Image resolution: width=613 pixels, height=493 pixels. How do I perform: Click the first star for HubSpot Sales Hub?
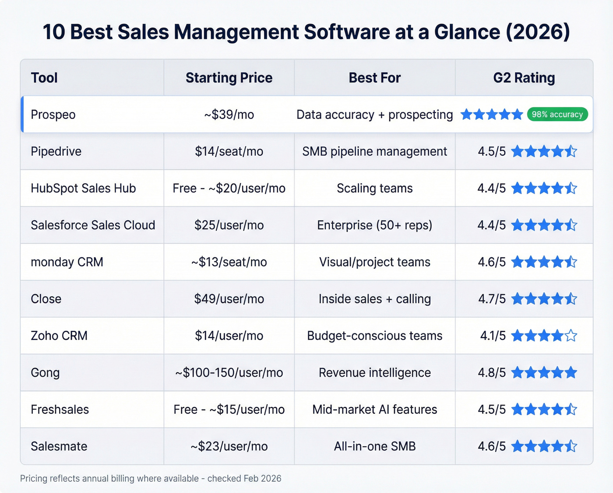click(x=517, y=188)
